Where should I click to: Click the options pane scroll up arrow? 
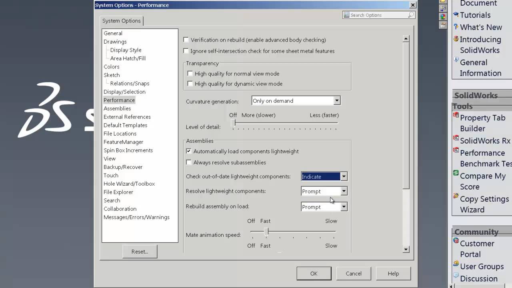coord(406,39)
